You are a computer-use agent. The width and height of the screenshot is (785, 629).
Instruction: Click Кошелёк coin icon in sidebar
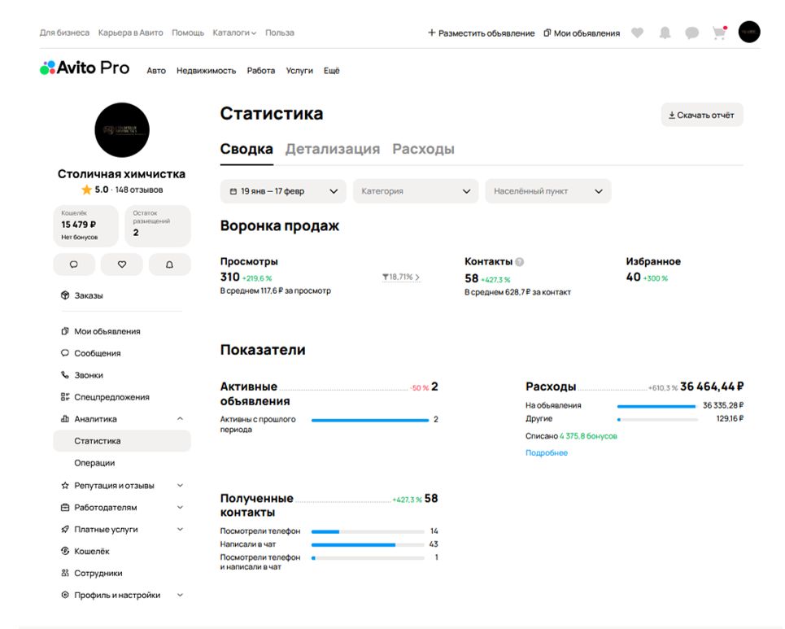65,551
